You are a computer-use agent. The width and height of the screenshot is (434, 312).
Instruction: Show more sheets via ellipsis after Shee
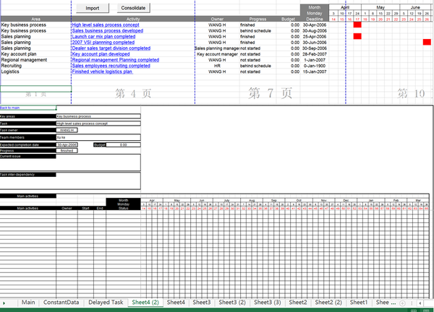[x=393, y=303]
